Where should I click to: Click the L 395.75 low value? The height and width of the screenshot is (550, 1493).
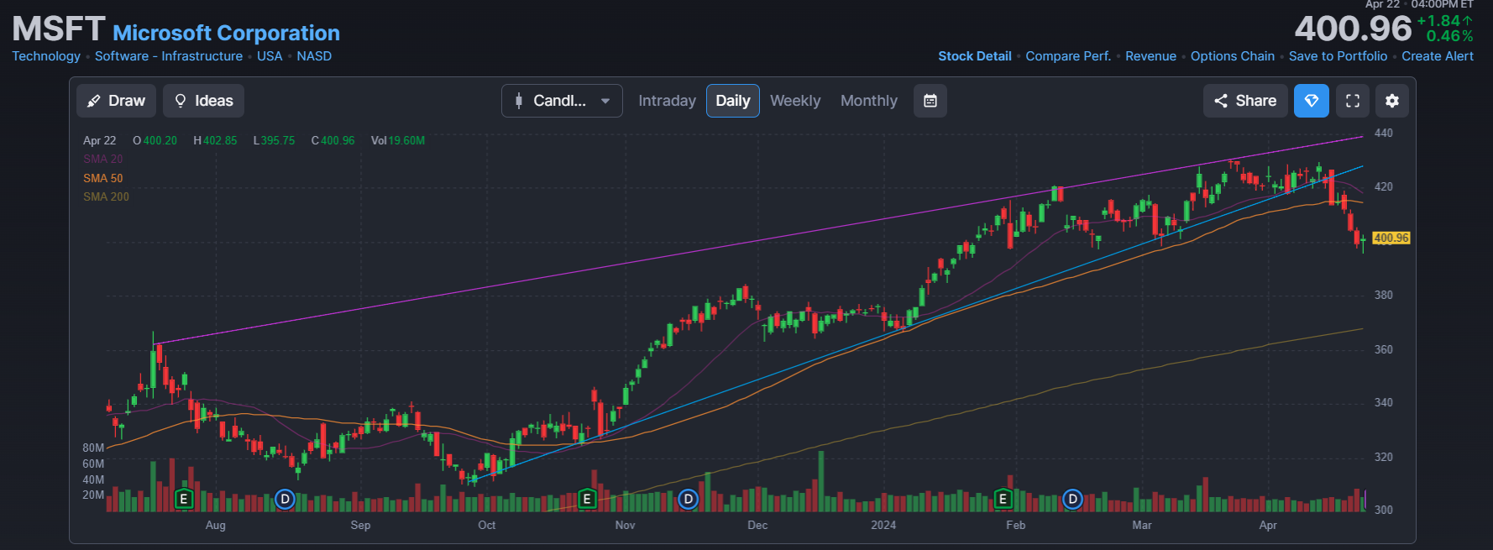[x=274, y=140]
